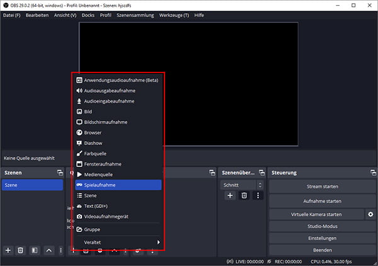Click Stream starten

[323, 187]
